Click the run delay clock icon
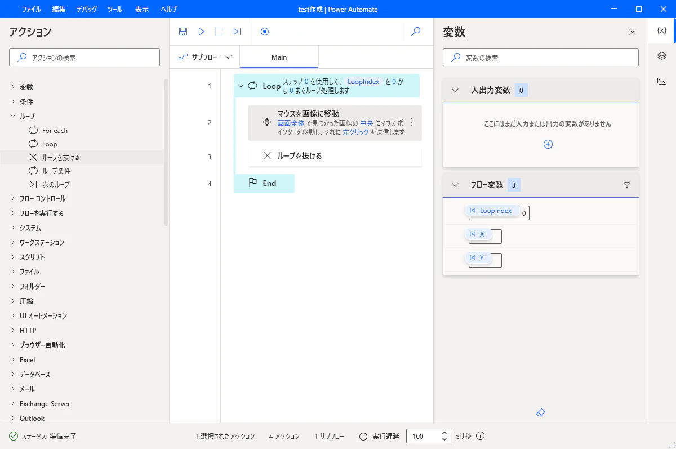The width and height of the screenshot is (676, 449). pos(363,436)
